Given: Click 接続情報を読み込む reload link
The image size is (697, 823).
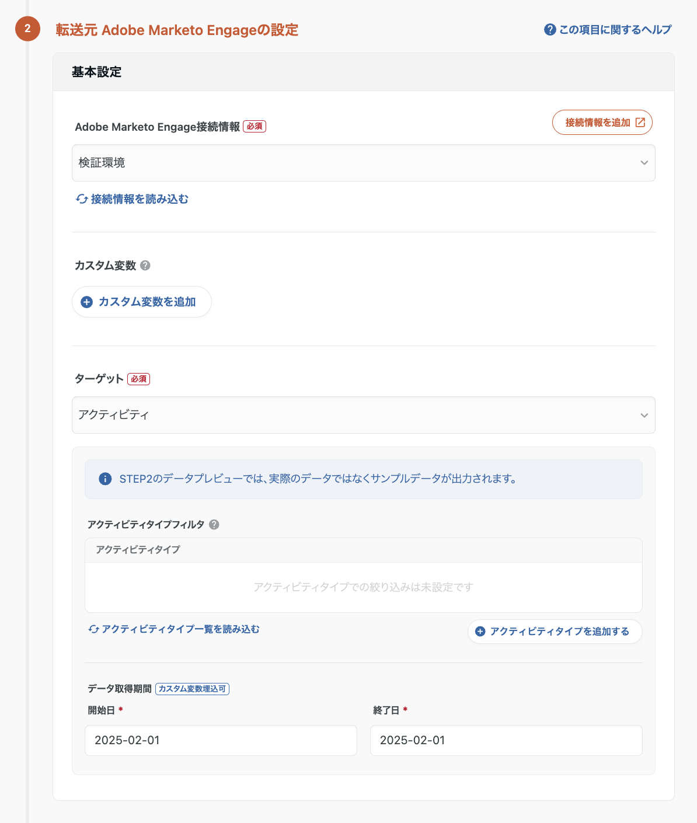Looking at the screenshot, I should (x=133, y=199).
